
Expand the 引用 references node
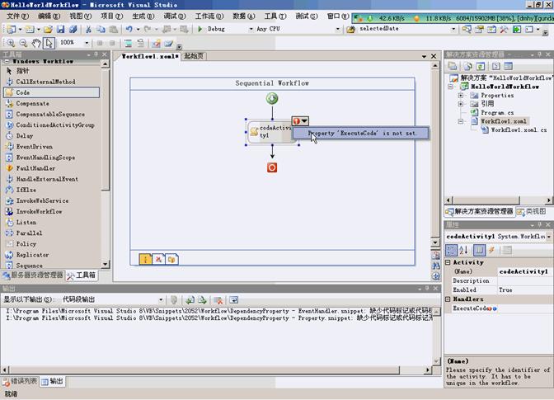pyautogui.click(x=460, y=104)
